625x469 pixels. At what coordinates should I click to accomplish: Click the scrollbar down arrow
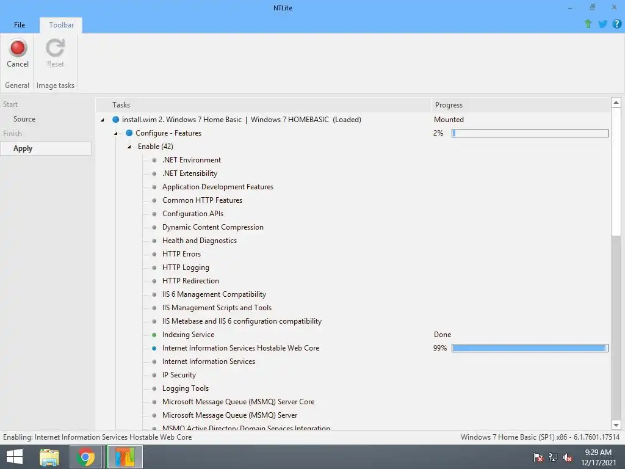[x=616, y=425]
